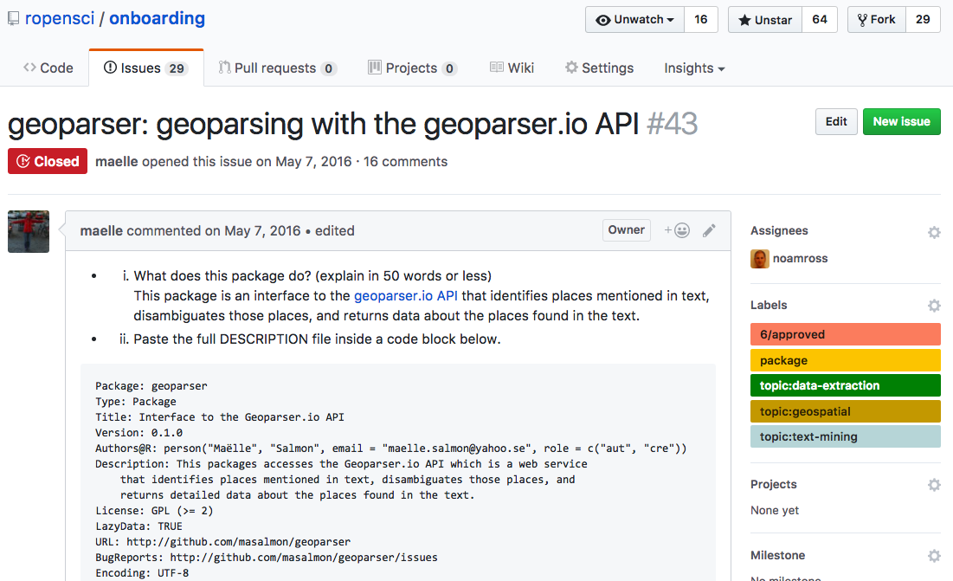Click the noamross assignee name
The width and height of the screenshot is (953, 581).
(800, 258)
